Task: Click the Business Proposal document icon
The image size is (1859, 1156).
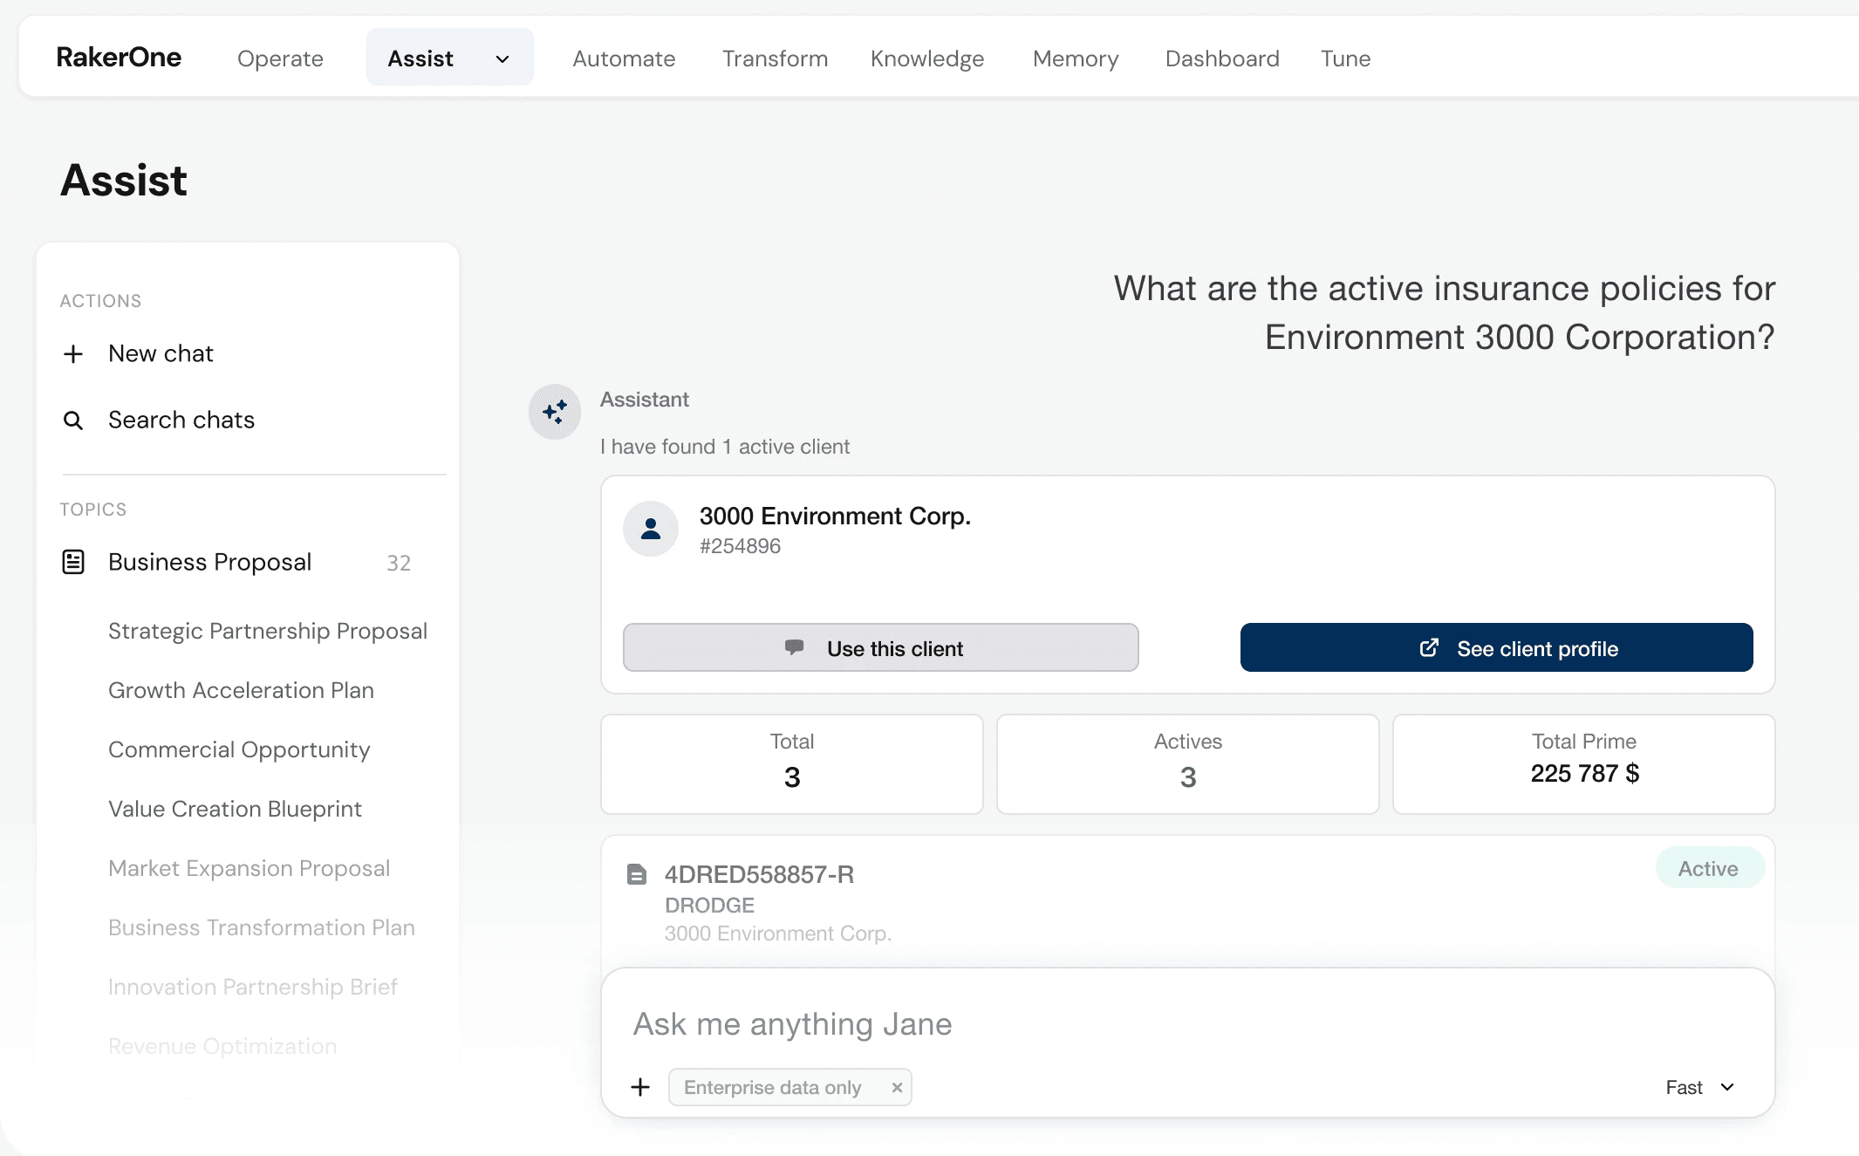Action: 73,562
